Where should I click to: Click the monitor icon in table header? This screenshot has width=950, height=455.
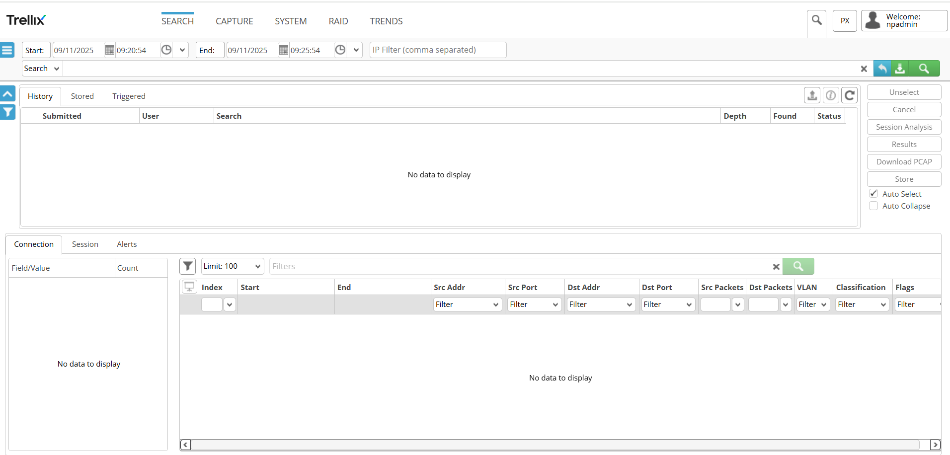(x=189, y=287)
